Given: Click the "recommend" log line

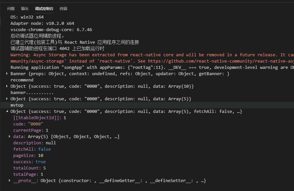Looking at the screenshot, I should [x=22, y=80].
